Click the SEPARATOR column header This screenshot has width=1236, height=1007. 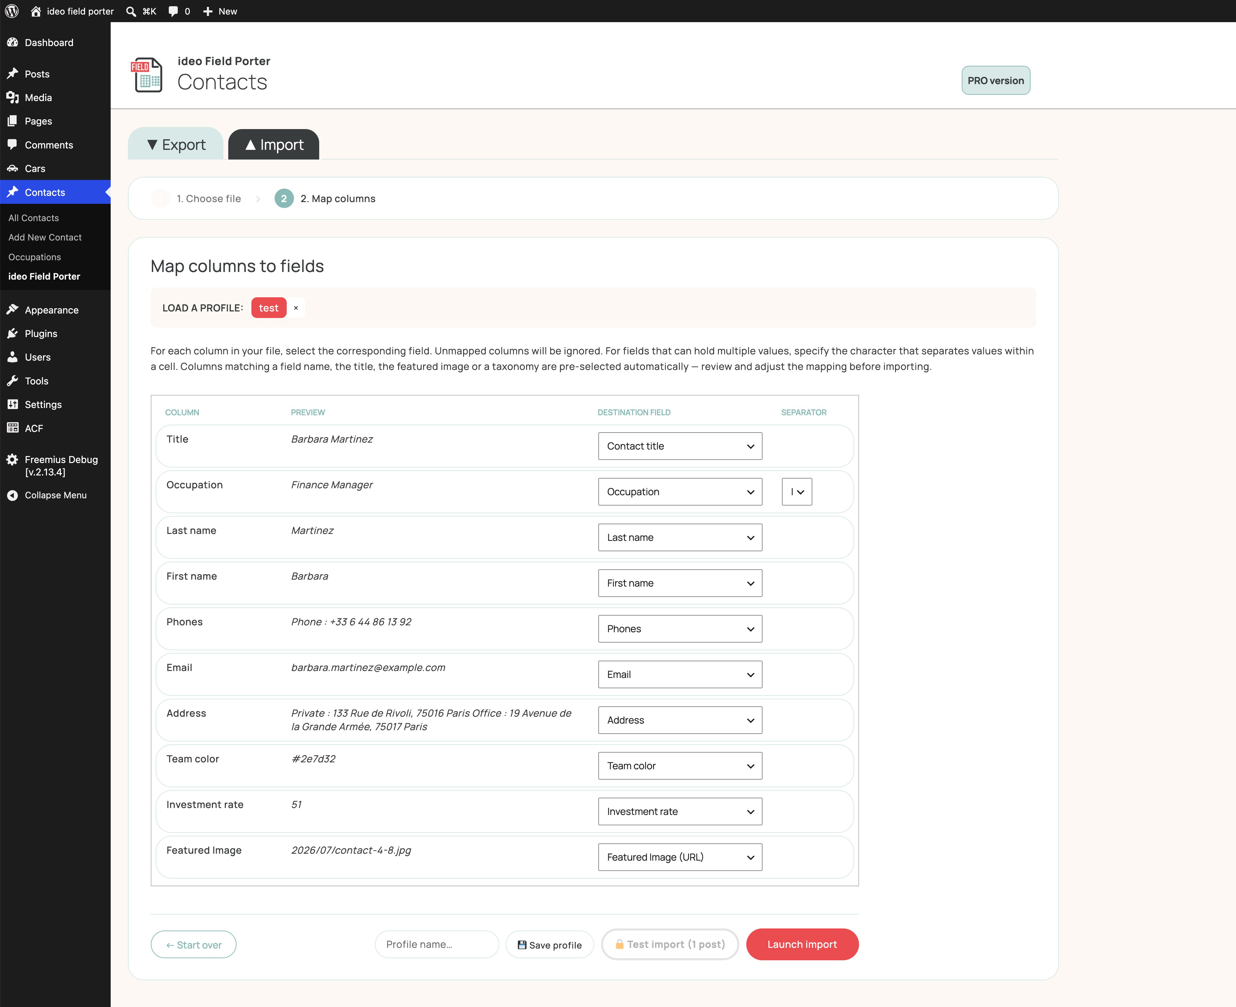click(804, 412)
